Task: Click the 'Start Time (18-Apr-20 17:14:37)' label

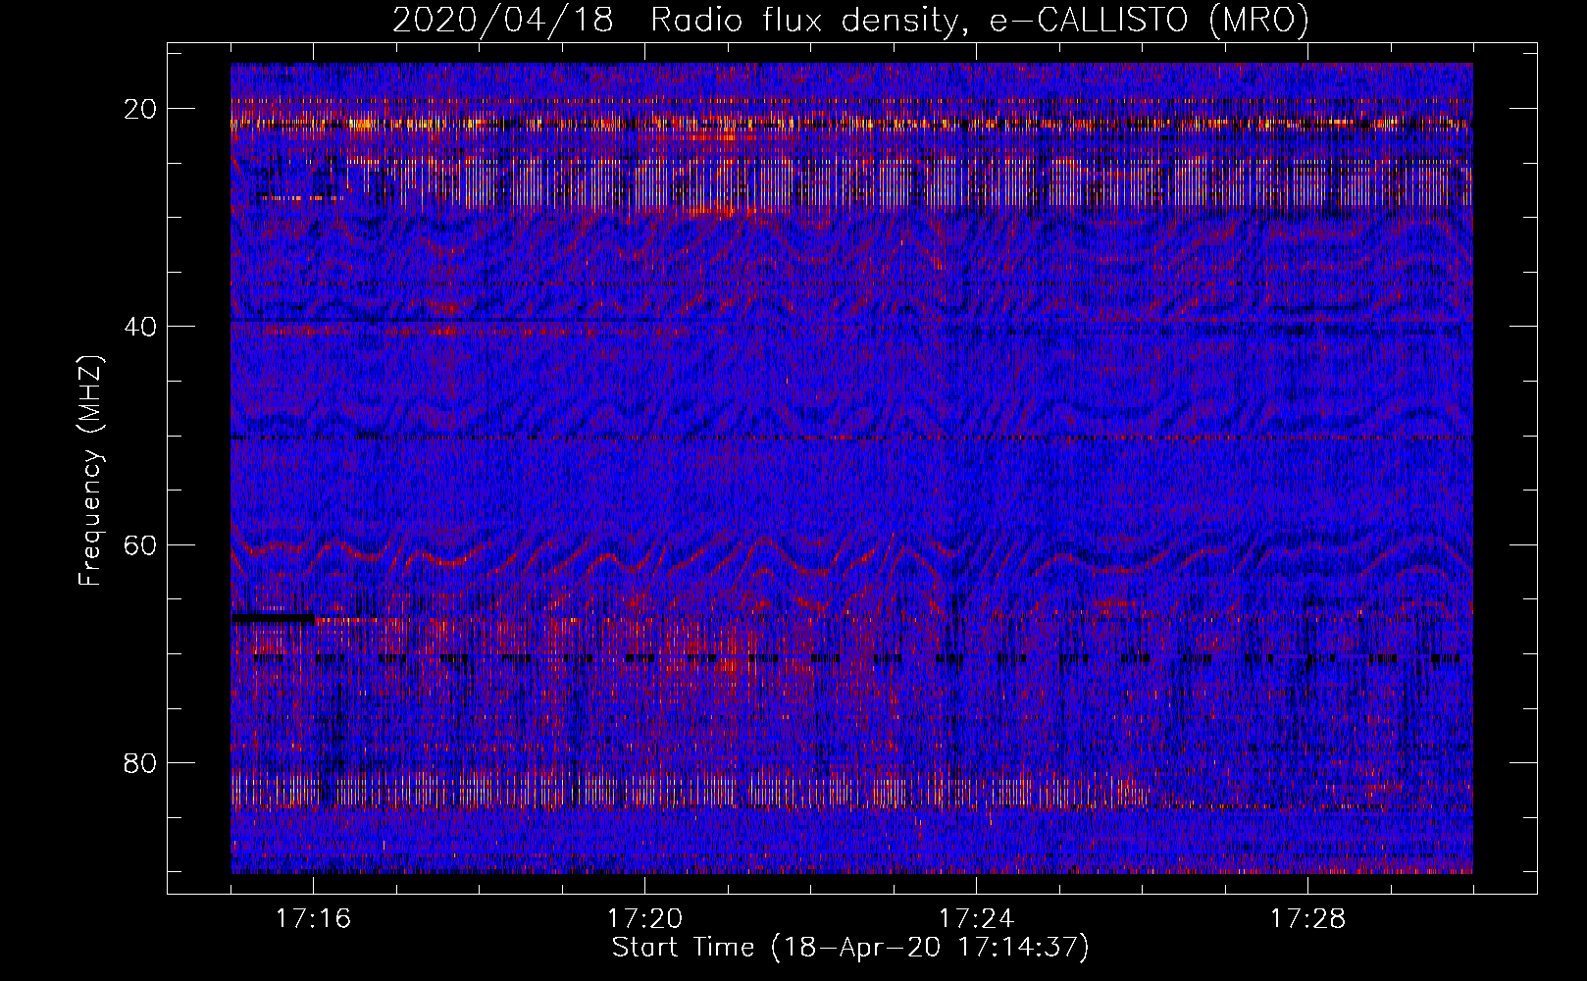Action: click(x=850, y=948)
